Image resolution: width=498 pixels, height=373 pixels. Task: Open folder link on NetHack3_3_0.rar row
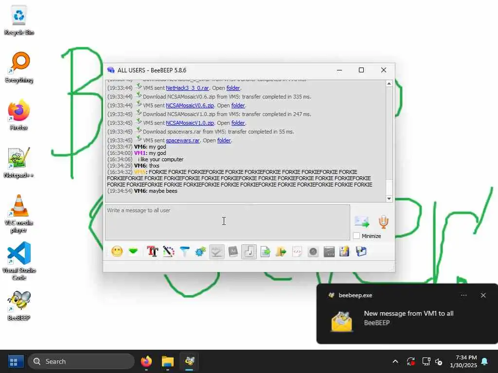[x=233, y=88]
